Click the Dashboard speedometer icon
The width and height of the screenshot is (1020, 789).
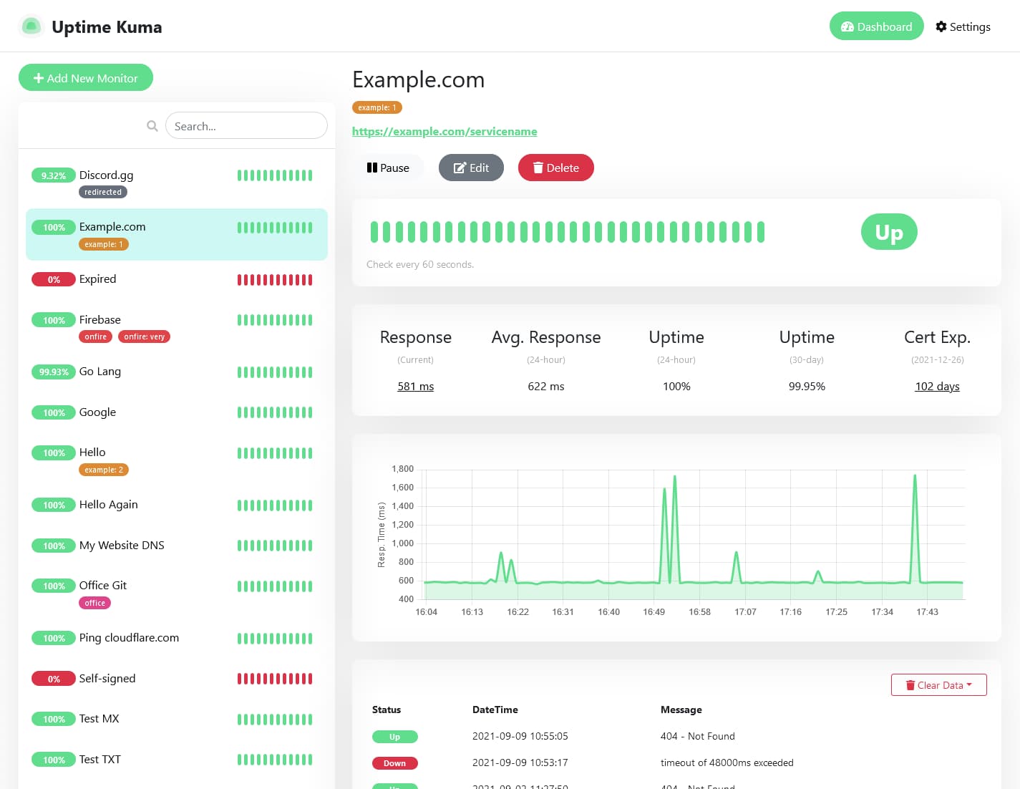pyautogui.click(x=848, y=26)
